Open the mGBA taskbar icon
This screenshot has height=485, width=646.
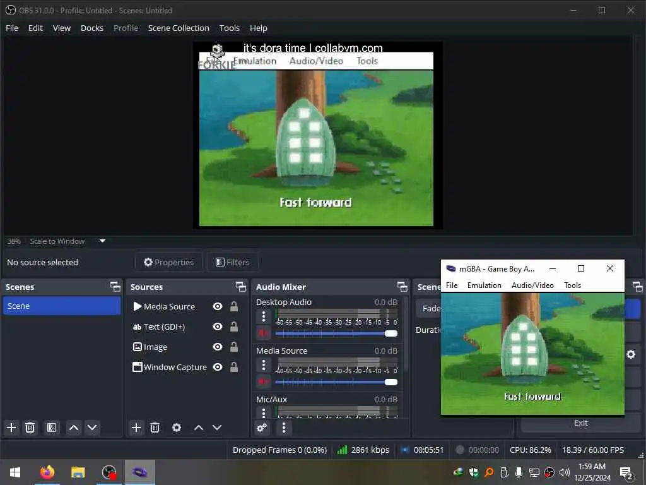(x=139, y=472)
